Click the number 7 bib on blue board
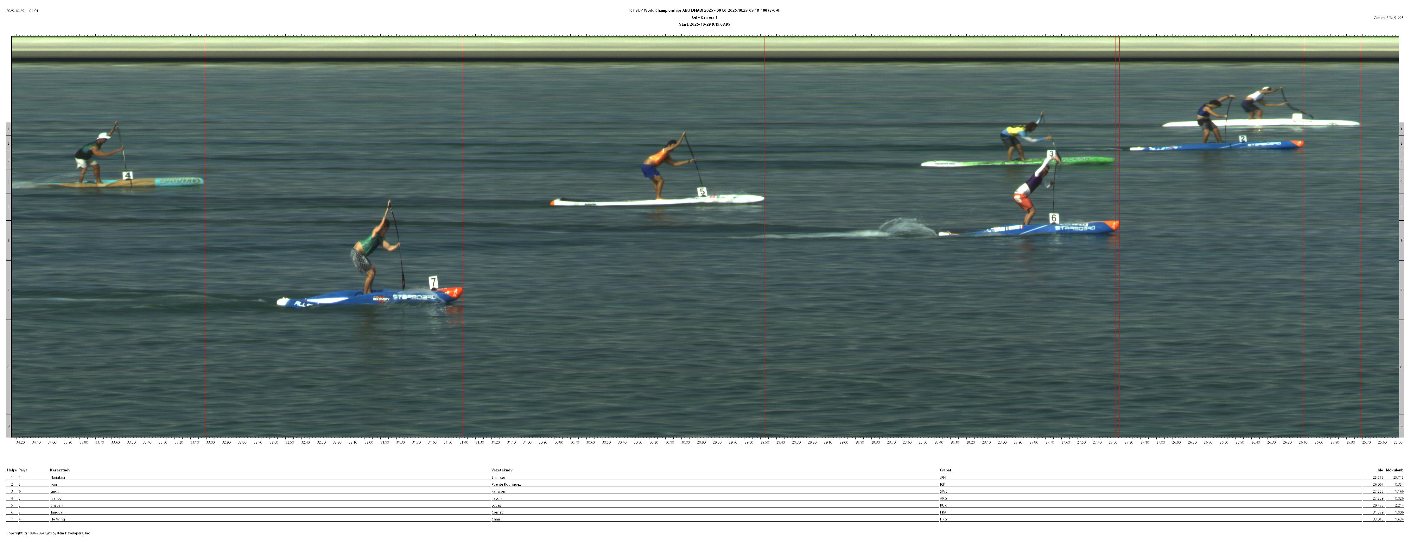 [x=433, y=282]
